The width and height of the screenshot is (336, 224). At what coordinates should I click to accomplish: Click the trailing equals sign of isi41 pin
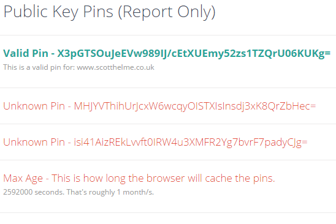coord(305,142)
